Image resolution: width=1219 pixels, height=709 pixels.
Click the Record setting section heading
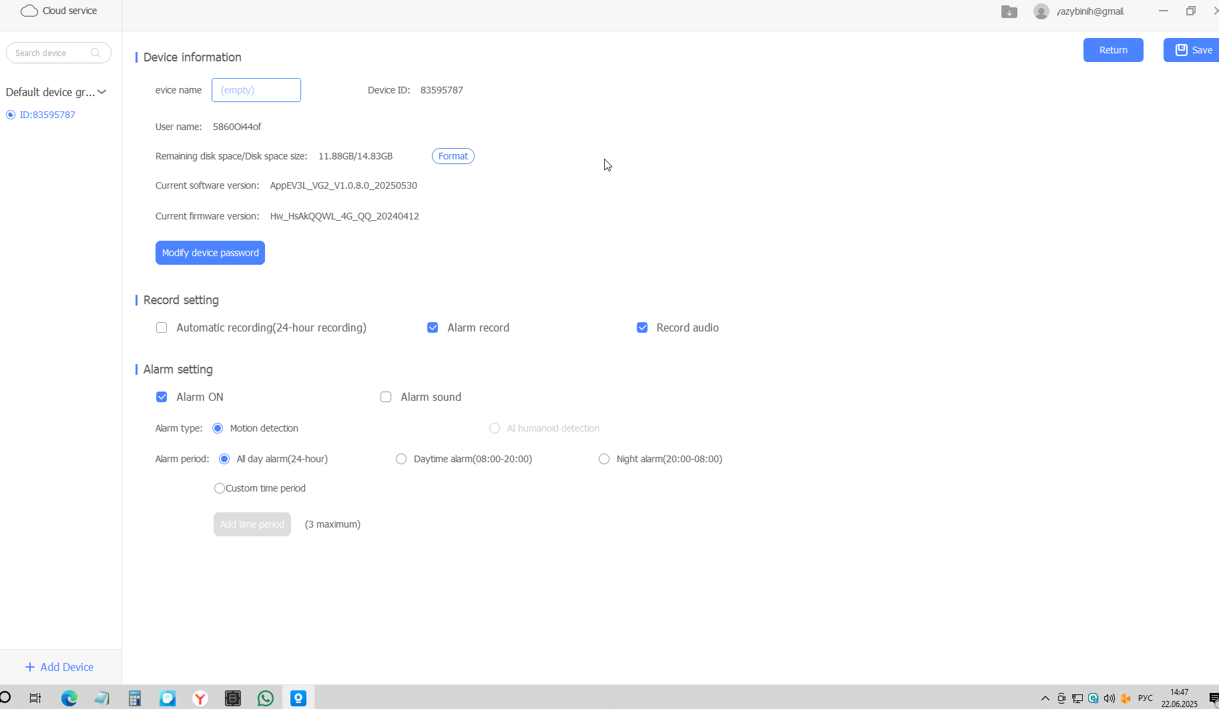pos(181,300)
